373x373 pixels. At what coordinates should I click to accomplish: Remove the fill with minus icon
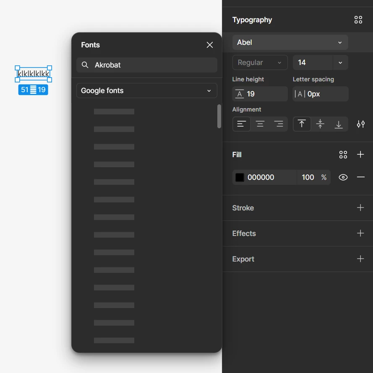(360, 177)
